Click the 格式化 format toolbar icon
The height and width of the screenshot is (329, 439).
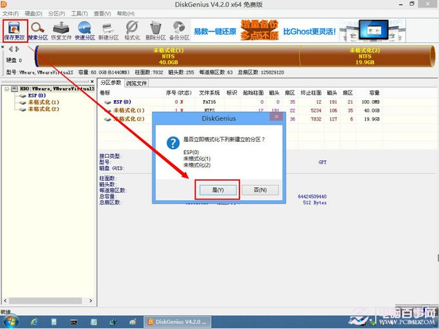[x=132, y=31]
